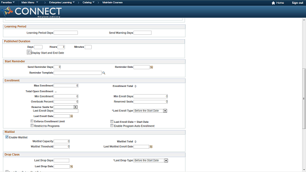Enable Program Auto Enrollment checkbox
The width and height of the screenshot is (306, 172).
point(112,126)
